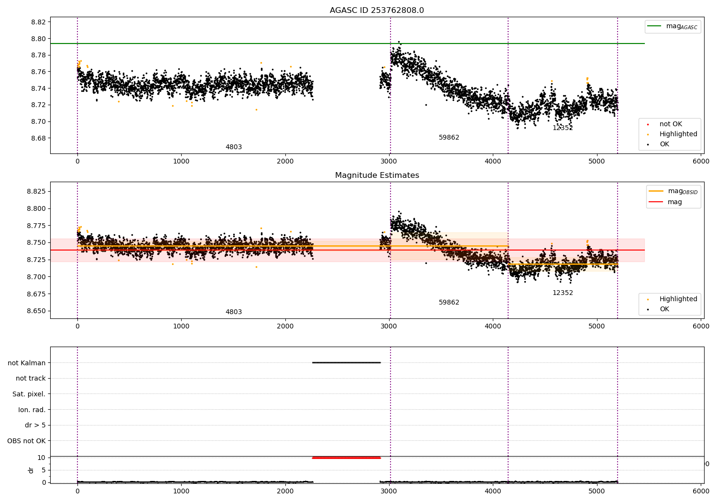This screenshot has height=502, width=717.
Task: Click the 8.68 y-axis tick label
Action: coord(39,138)
